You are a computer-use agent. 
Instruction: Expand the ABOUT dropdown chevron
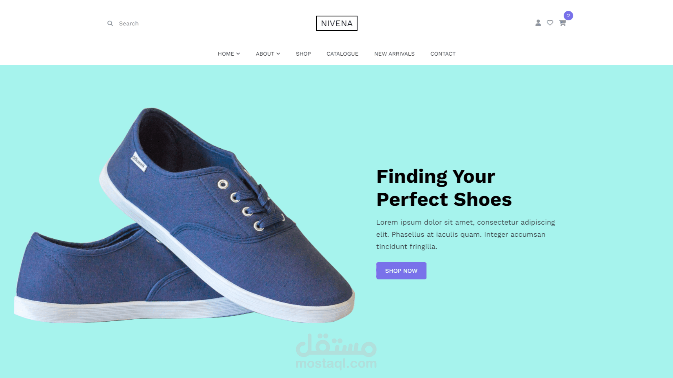tap(278, 54)
